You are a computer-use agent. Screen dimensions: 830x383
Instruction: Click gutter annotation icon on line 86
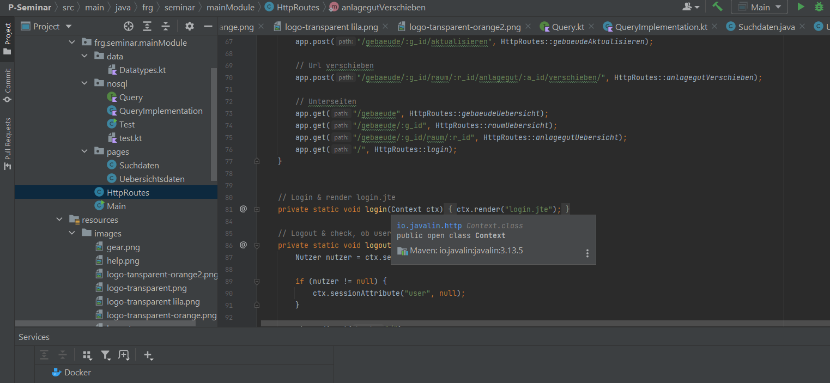pyautogui.click(x=243, y=245)
